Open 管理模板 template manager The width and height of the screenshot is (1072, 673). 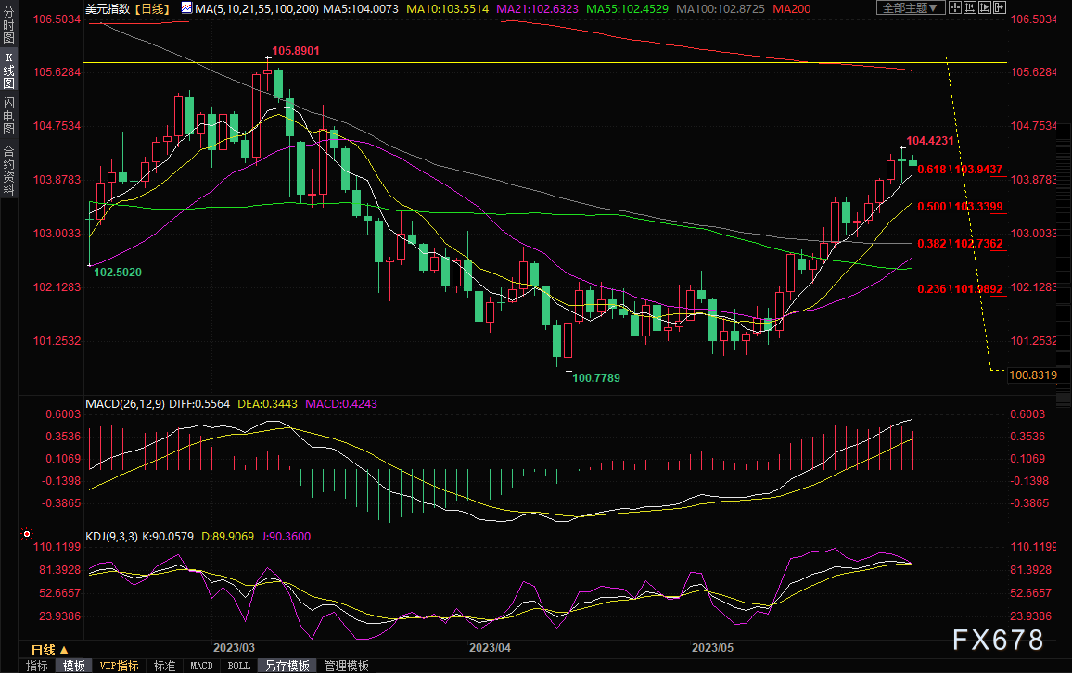tap(346, 666)
